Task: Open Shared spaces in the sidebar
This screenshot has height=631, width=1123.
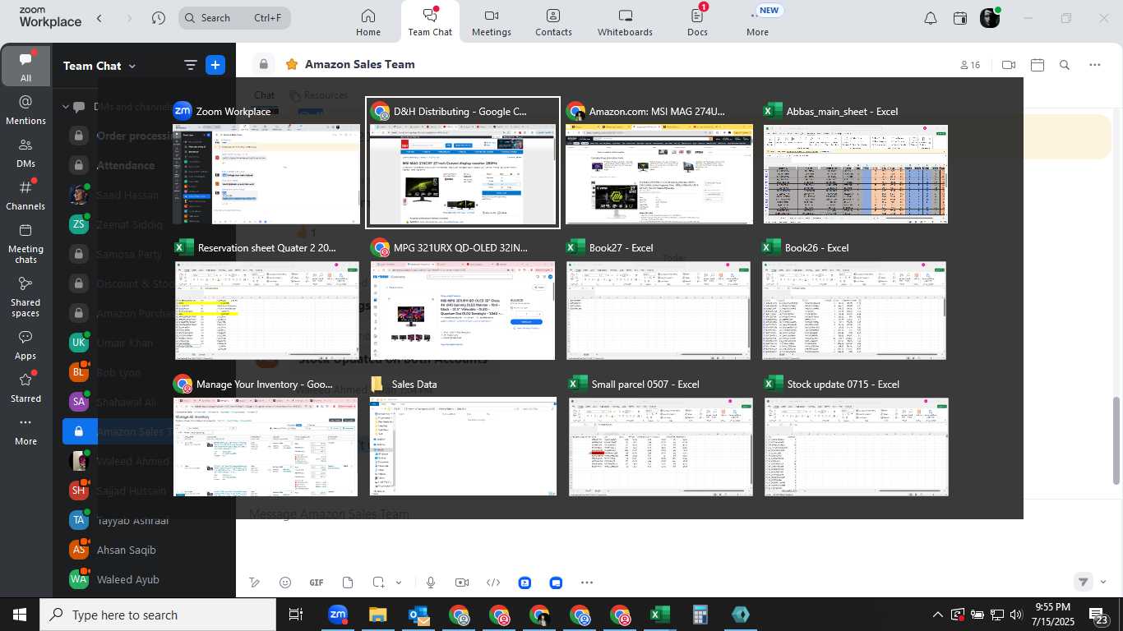Action: tap(25, 297)
